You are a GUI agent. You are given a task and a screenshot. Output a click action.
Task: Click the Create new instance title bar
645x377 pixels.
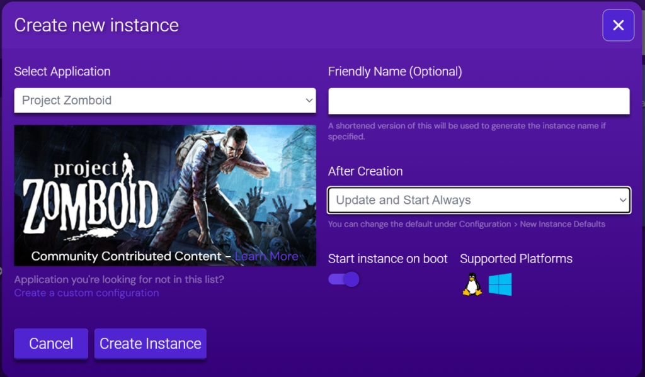[96, 25]
